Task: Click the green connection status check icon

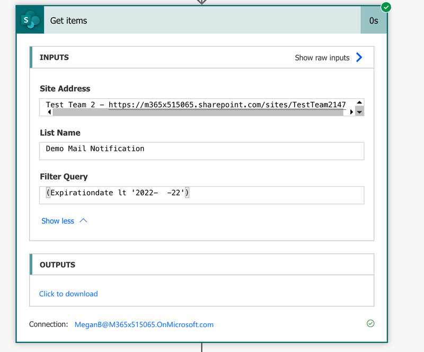Action: tap(370, 323)
